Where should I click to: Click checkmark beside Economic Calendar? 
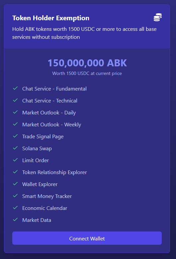click(15, 208)
